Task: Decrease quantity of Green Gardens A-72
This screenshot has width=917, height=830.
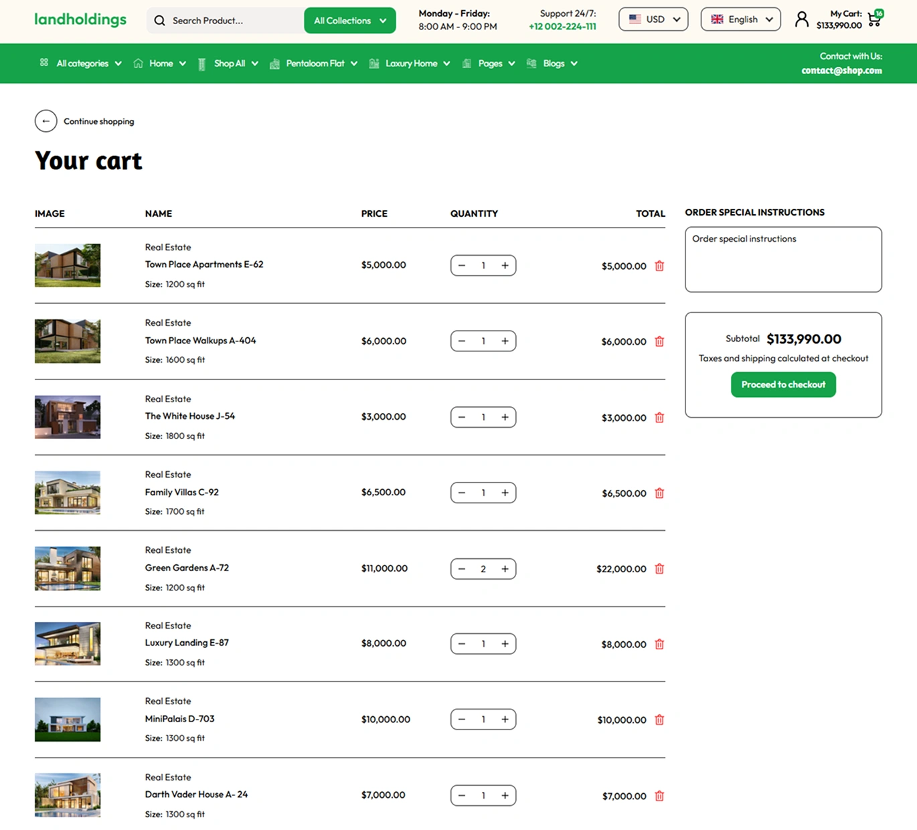Action: pyautogui.click(x=462, y=569)
